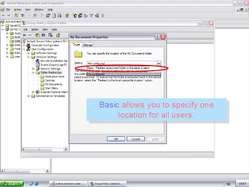This screenshot has height=187, width=249.
Task: Switch to Active Directory User taskbar button
Action: (x=68, y=183)
